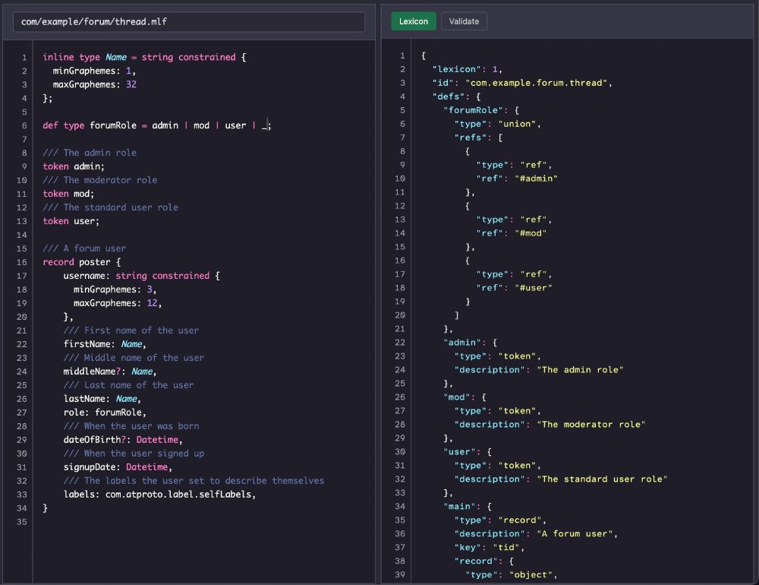Image resolution: width=759 pixels, height=585 pixels.
Task: Click the 'token admin;' line
Action: point(74,166)
